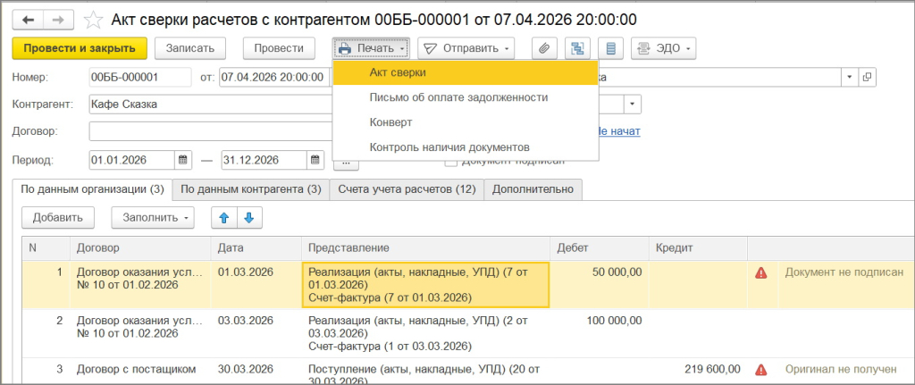915x385 pixels.
Task: Toggle the 'Документ подписан' checkbox
Action: 451,161
